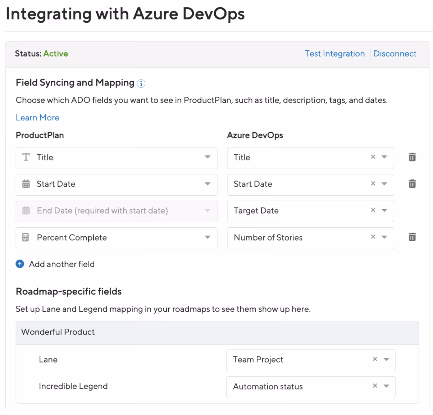Open the ProductPlan Title dropdown
Screen dimensions: 433x415
point(208,157)
